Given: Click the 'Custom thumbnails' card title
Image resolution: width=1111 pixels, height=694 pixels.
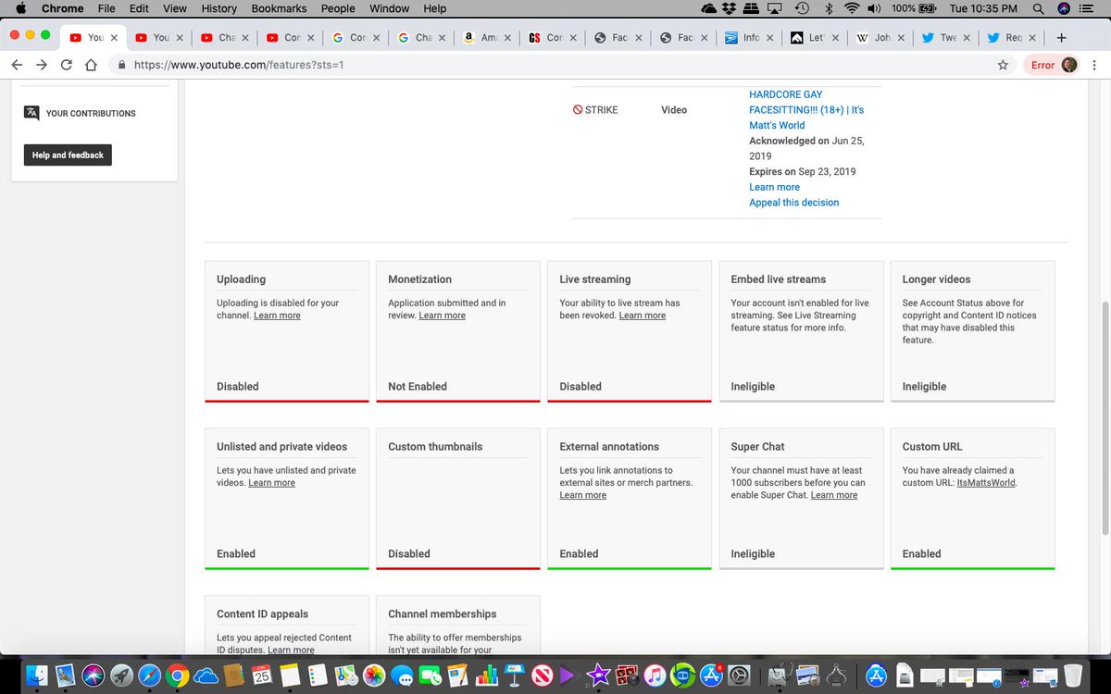Looking at the screenshot, I should click(435, 446).
